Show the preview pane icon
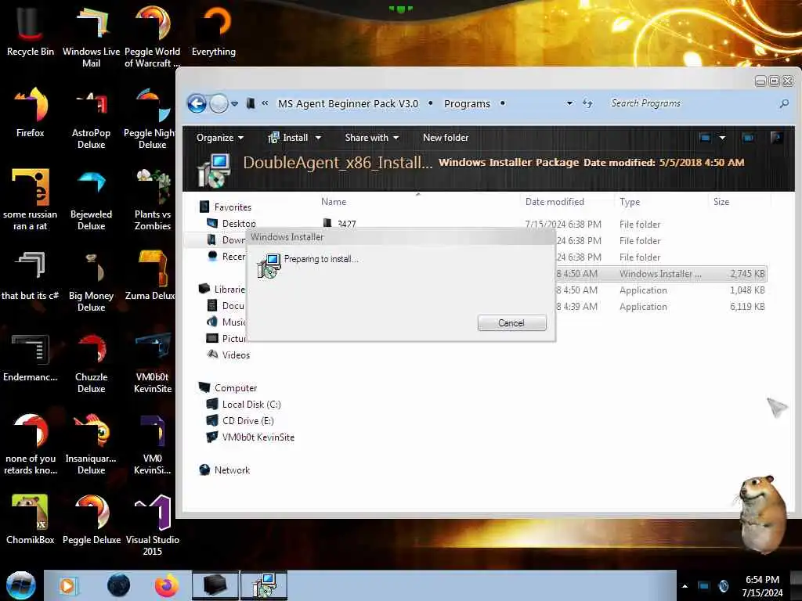 click(x=748, y=138)
